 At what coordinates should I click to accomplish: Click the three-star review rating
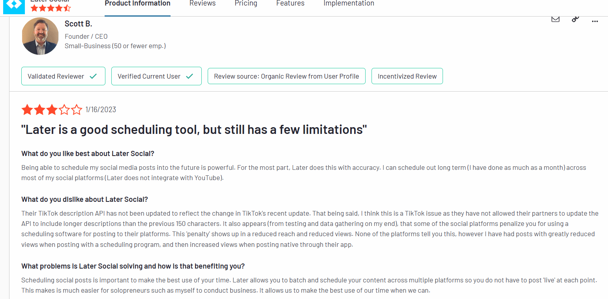point(52,110)
